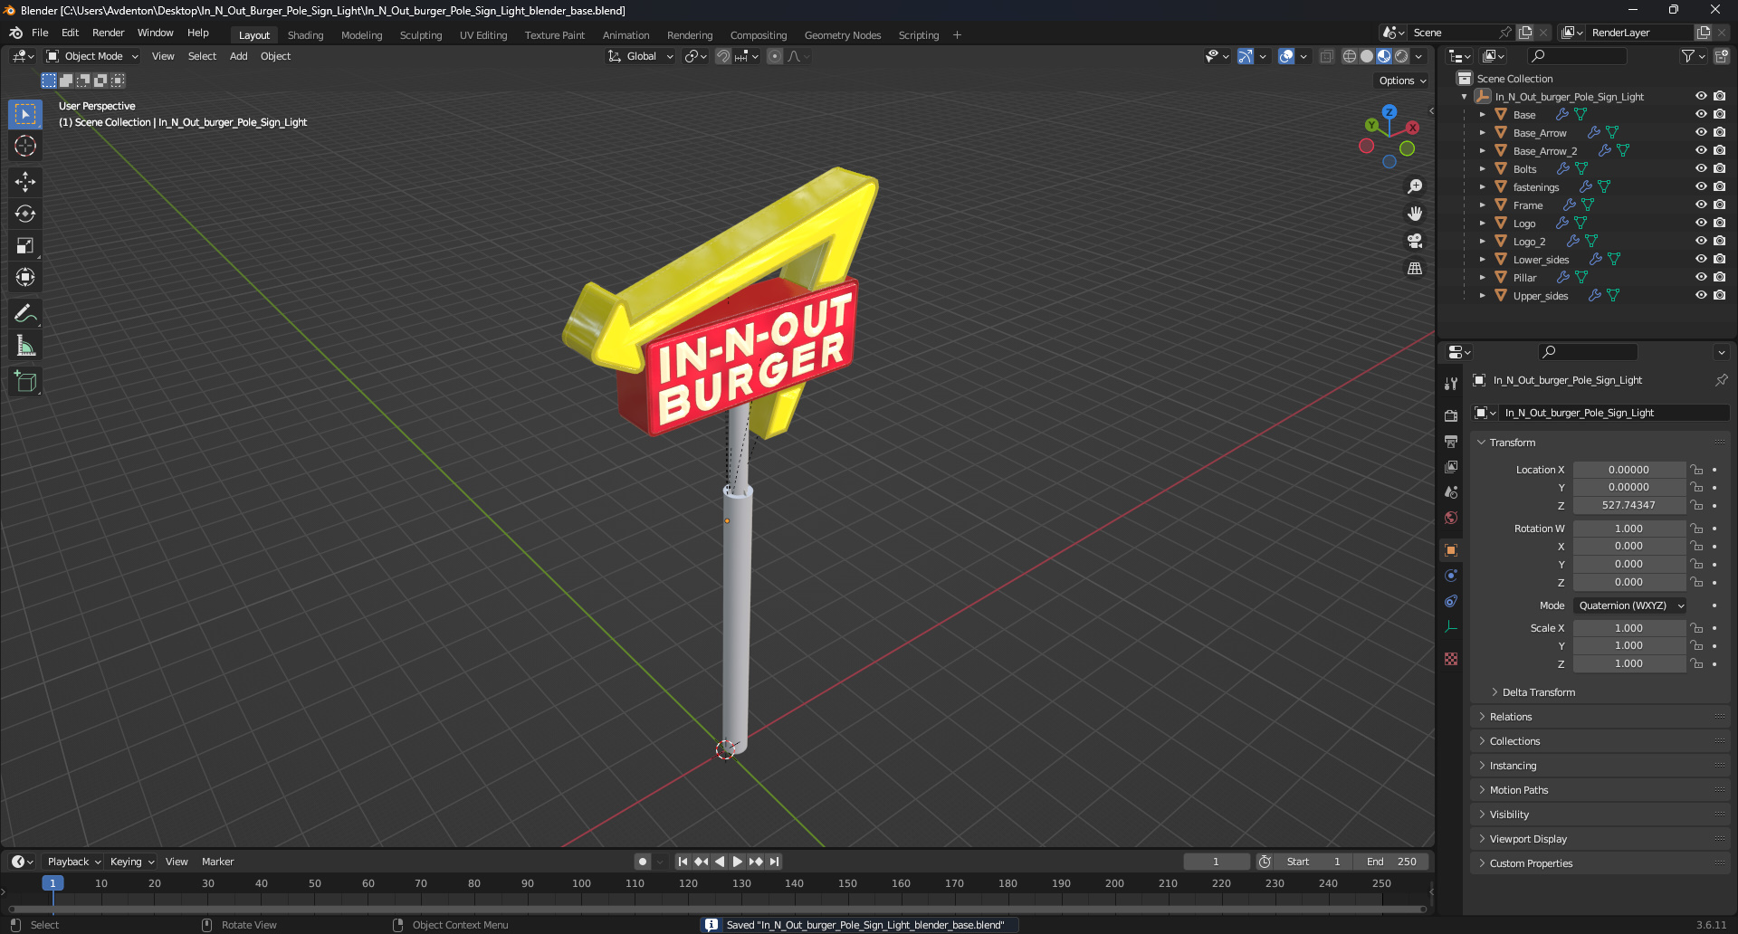Pick the Scale tool
Screen dimensions: 1738x934
pos(25,245)
